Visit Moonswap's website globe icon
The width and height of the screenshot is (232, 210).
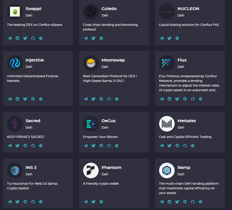117,99
